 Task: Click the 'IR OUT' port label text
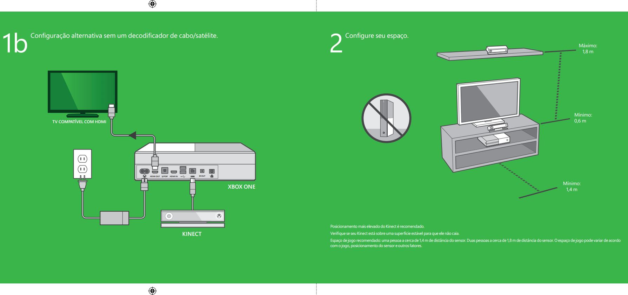[x=202, y=176]
